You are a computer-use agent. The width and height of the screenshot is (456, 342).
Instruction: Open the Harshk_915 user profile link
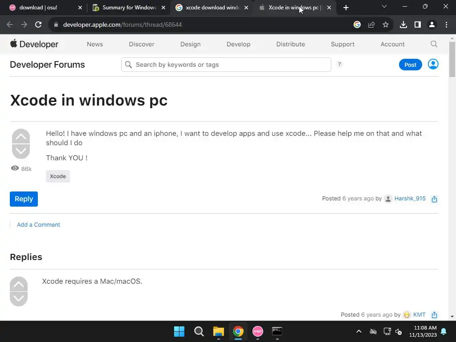[410, 199]
